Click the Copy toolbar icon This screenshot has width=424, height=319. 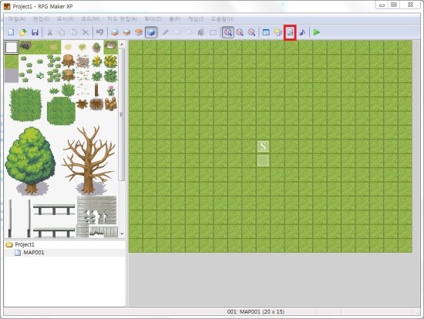click(62, 32)
